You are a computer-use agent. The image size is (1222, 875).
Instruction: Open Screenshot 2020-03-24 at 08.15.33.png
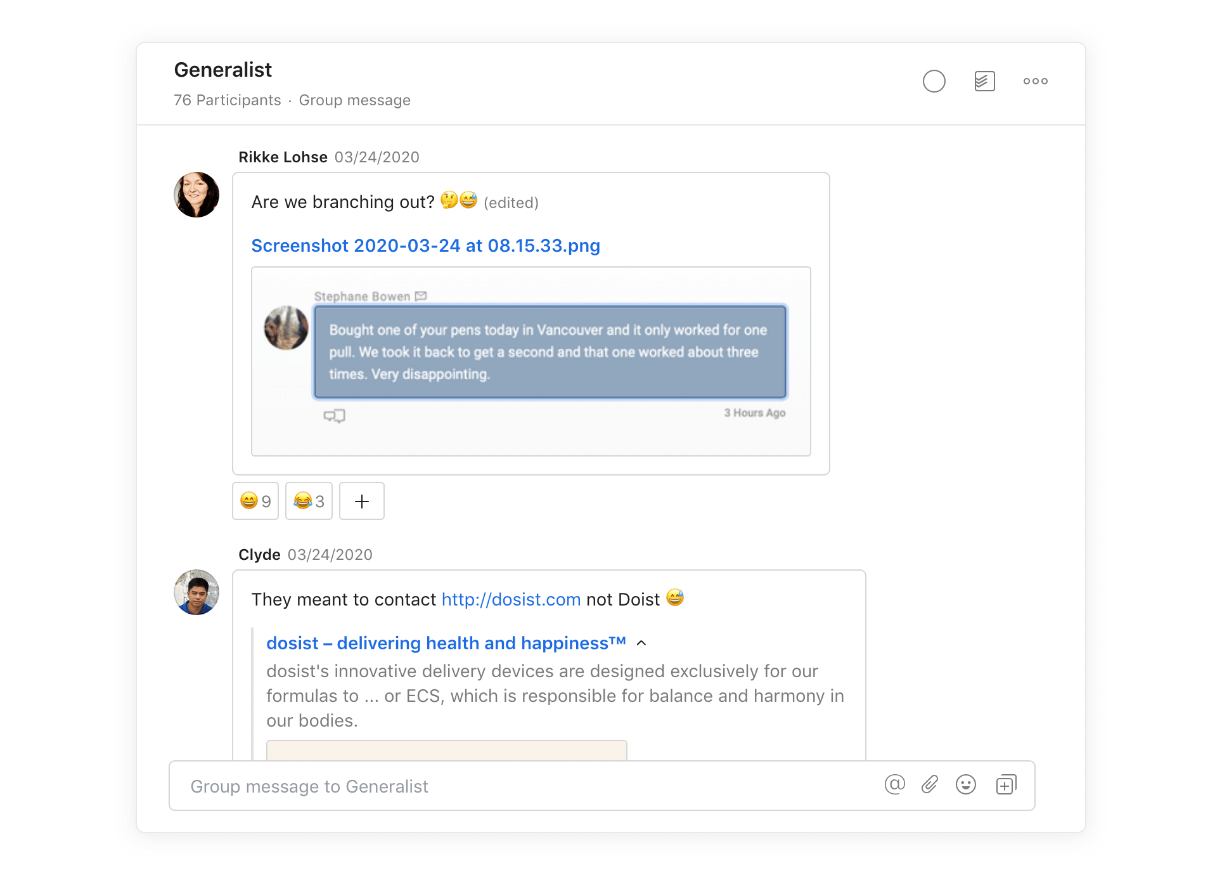coord(425,245)
